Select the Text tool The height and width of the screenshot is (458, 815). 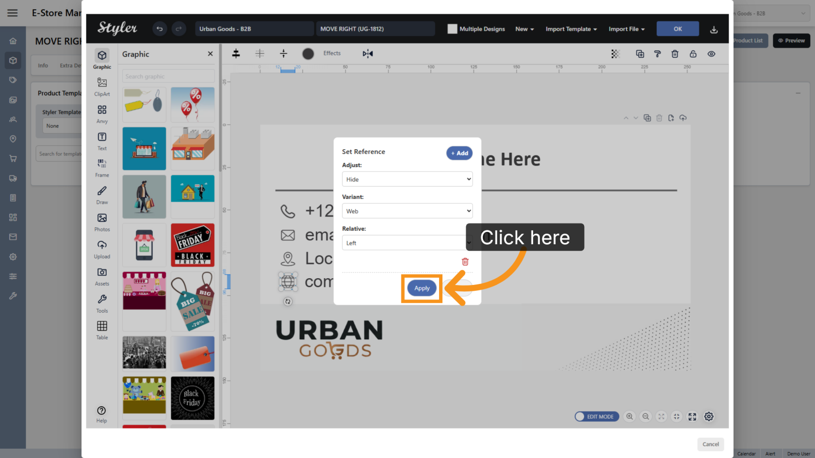(102, 141)
